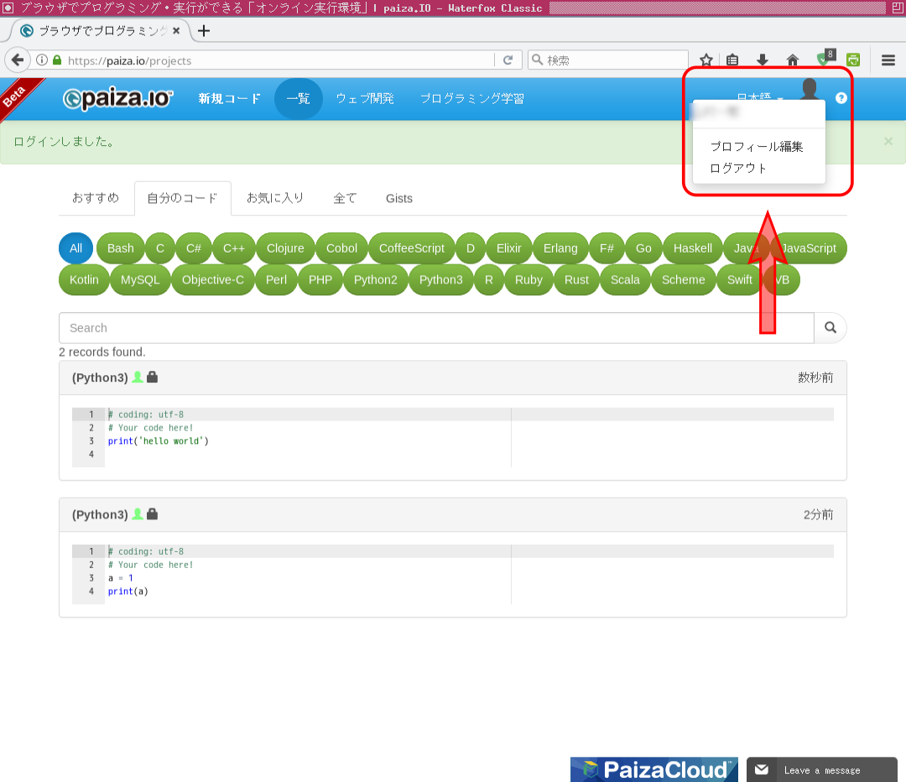Choose プロフィール編集 from the user menu

[756, 147]
